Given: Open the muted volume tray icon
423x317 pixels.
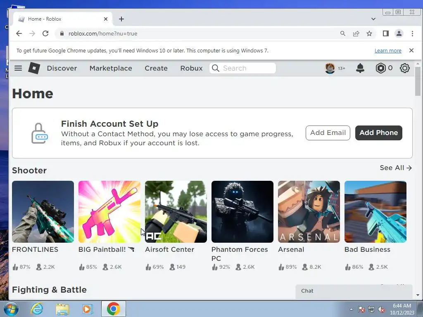Looking at the screenshot, I should coord(381,309).
